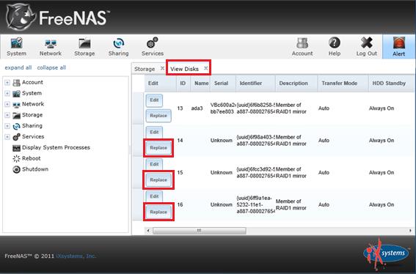This screenshot has height=274, width=416.
Task: Select System icon in tree
Action: click(16, 93)
